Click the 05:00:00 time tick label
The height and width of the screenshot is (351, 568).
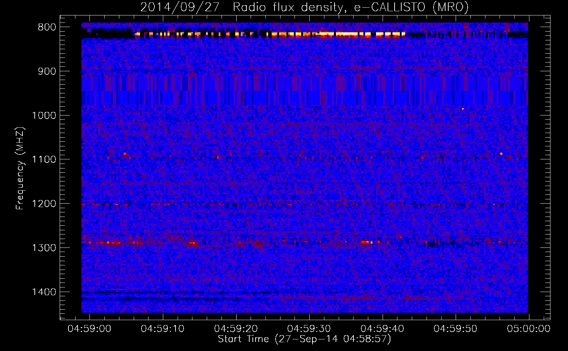coord(529,329)
